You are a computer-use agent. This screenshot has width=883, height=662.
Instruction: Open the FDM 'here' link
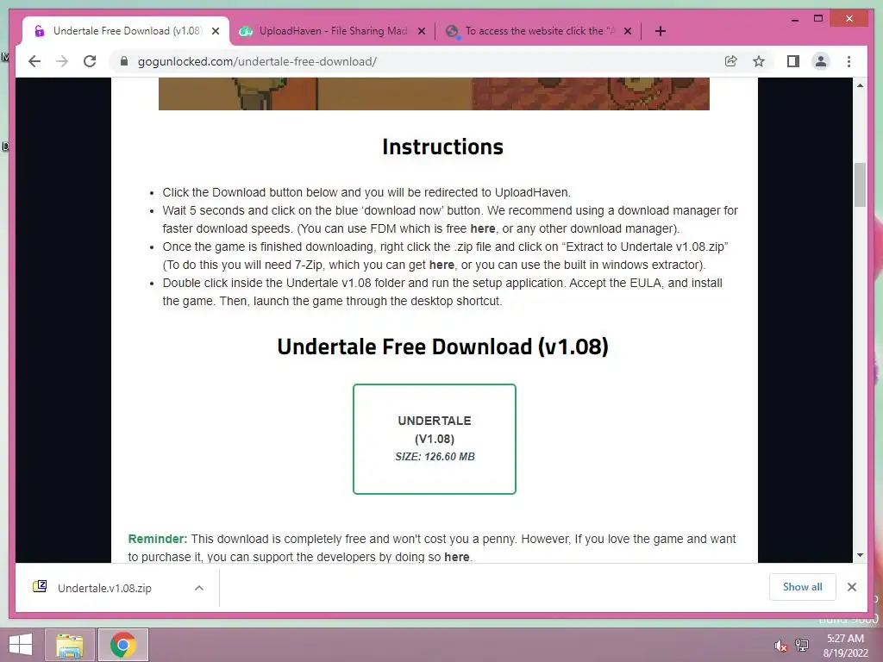tap(483, 228)
